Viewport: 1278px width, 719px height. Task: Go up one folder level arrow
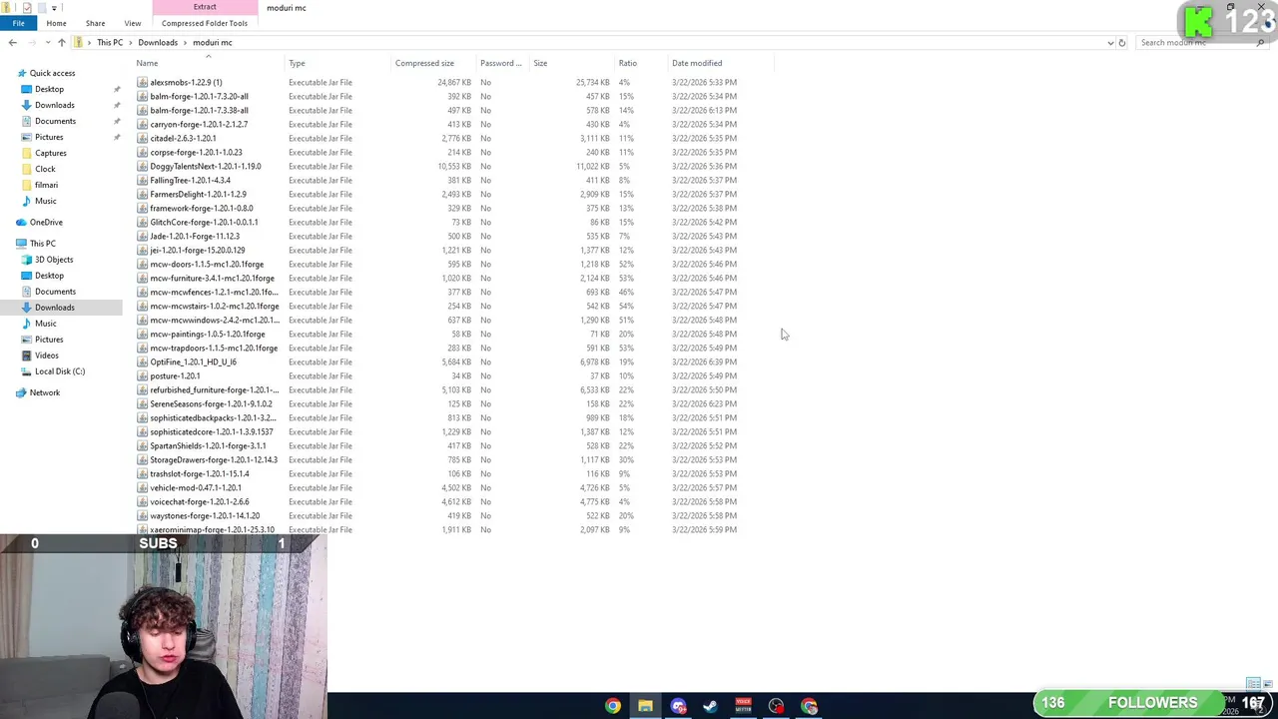[61, 43]
